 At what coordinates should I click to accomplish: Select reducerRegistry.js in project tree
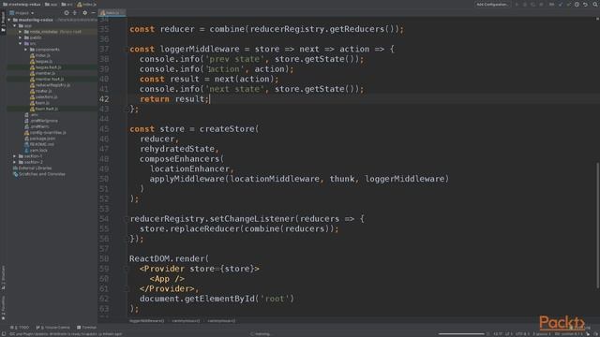coord(52,85)
